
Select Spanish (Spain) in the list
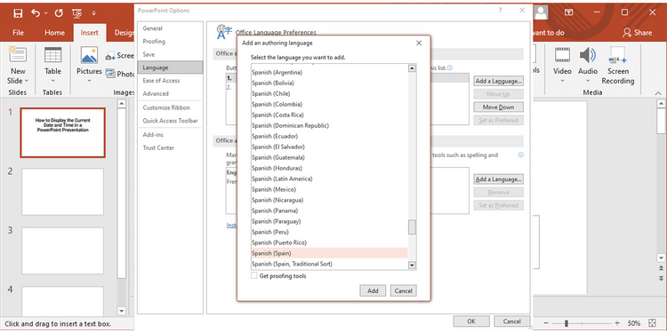[x=329, y=253]
